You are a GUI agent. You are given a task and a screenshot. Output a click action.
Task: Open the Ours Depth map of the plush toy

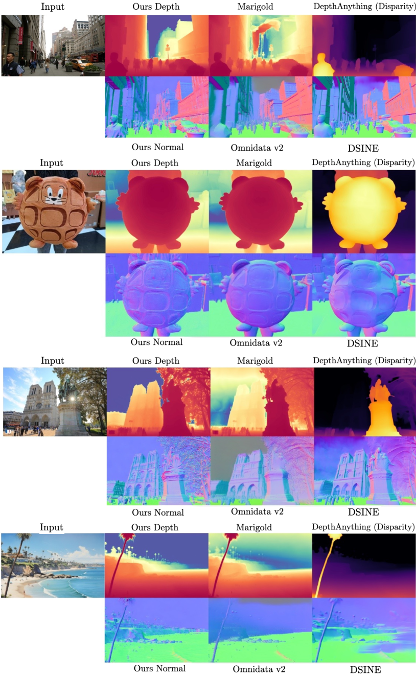coord(157,212)
